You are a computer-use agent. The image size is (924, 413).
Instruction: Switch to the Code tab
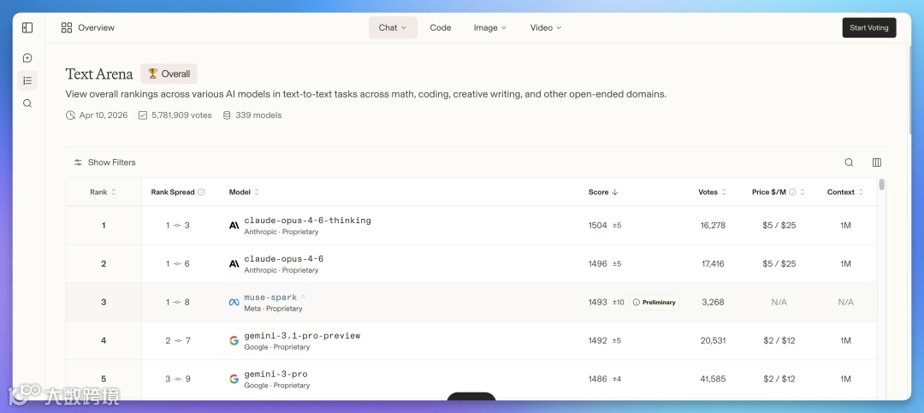point(441,27)
